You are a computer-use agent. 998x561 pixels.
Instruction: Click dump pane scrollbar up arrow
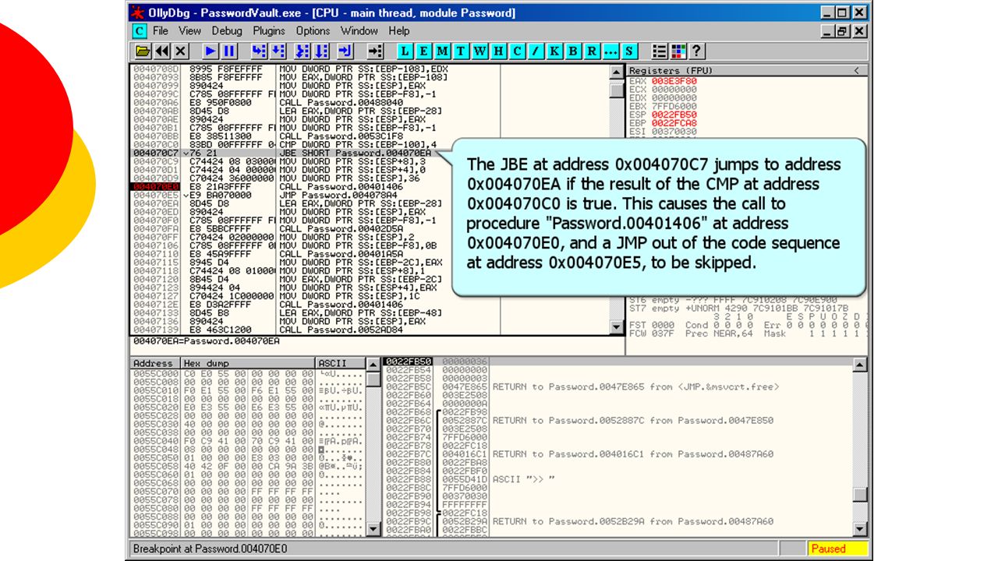pyautogui.click(x=374, y=365)
